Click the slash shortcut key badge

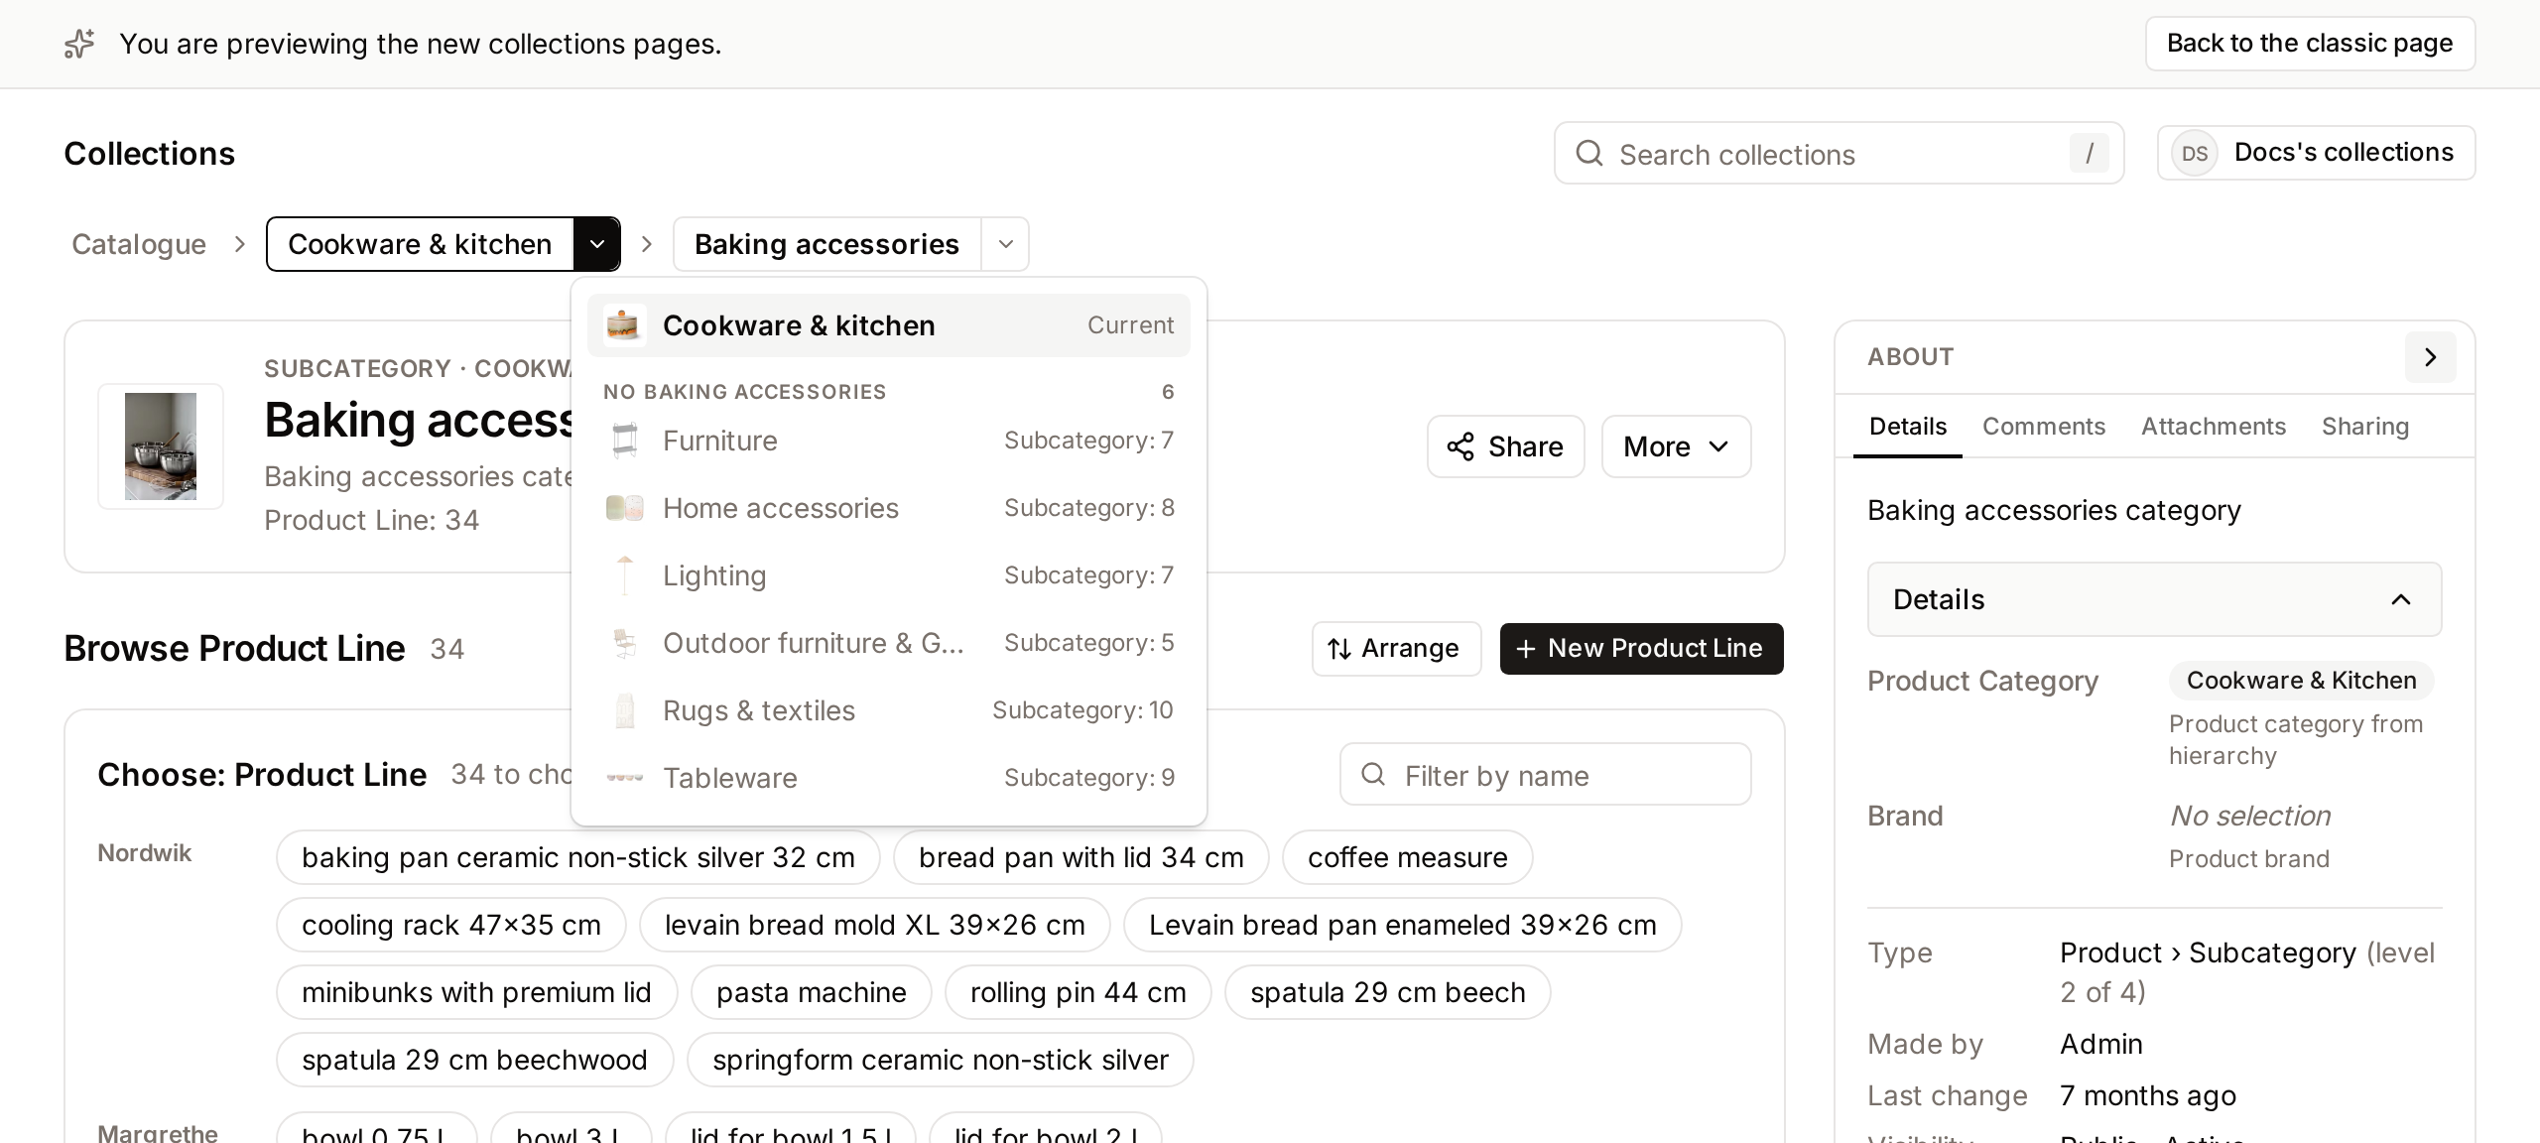2089,154
